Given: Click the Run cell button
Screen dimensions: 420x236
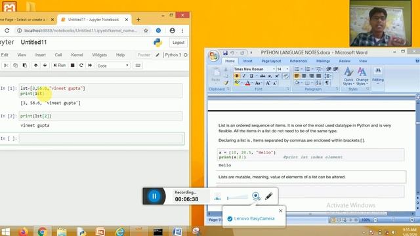Looking at the screenshot, I should point(59,66).
